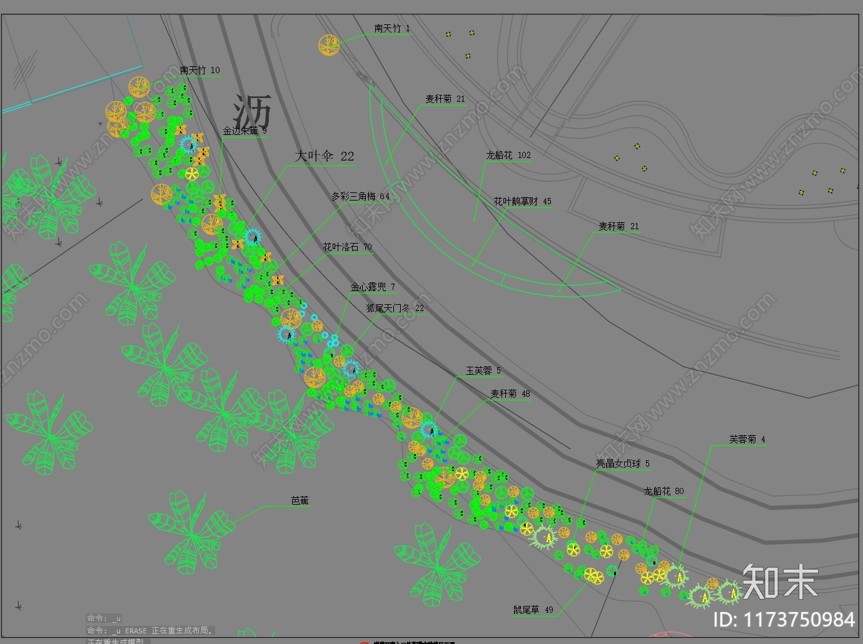Click the 玉芙蓉 5 plant label
Screen dimensions: 863x644
click(483, 371)
